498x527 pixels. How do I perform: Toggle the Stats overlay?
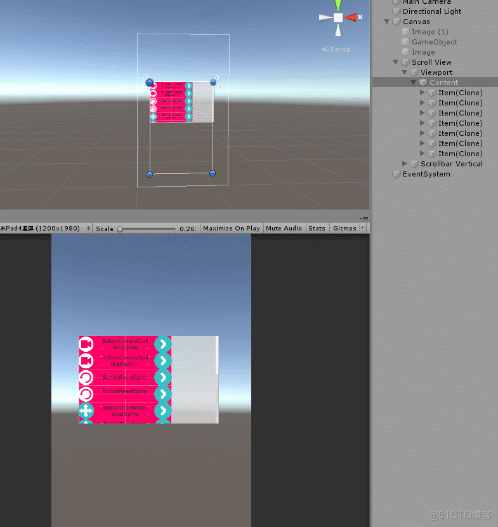coord(317,228)
